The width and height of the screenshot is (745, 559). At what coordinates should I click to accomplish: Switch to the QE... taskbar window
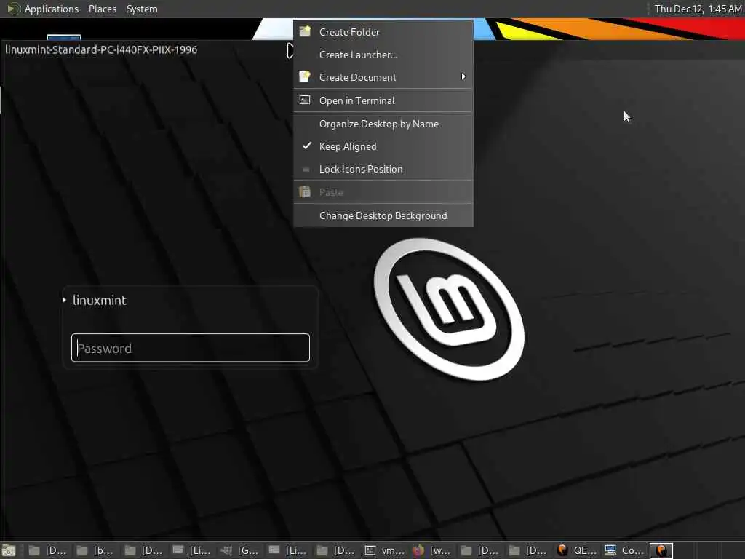pos(576,551)
